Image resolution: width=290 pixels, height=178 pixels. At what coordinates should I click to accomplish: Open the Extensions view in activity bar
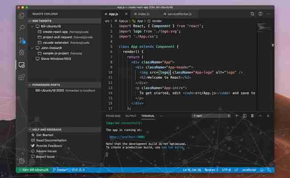(21, 77)
